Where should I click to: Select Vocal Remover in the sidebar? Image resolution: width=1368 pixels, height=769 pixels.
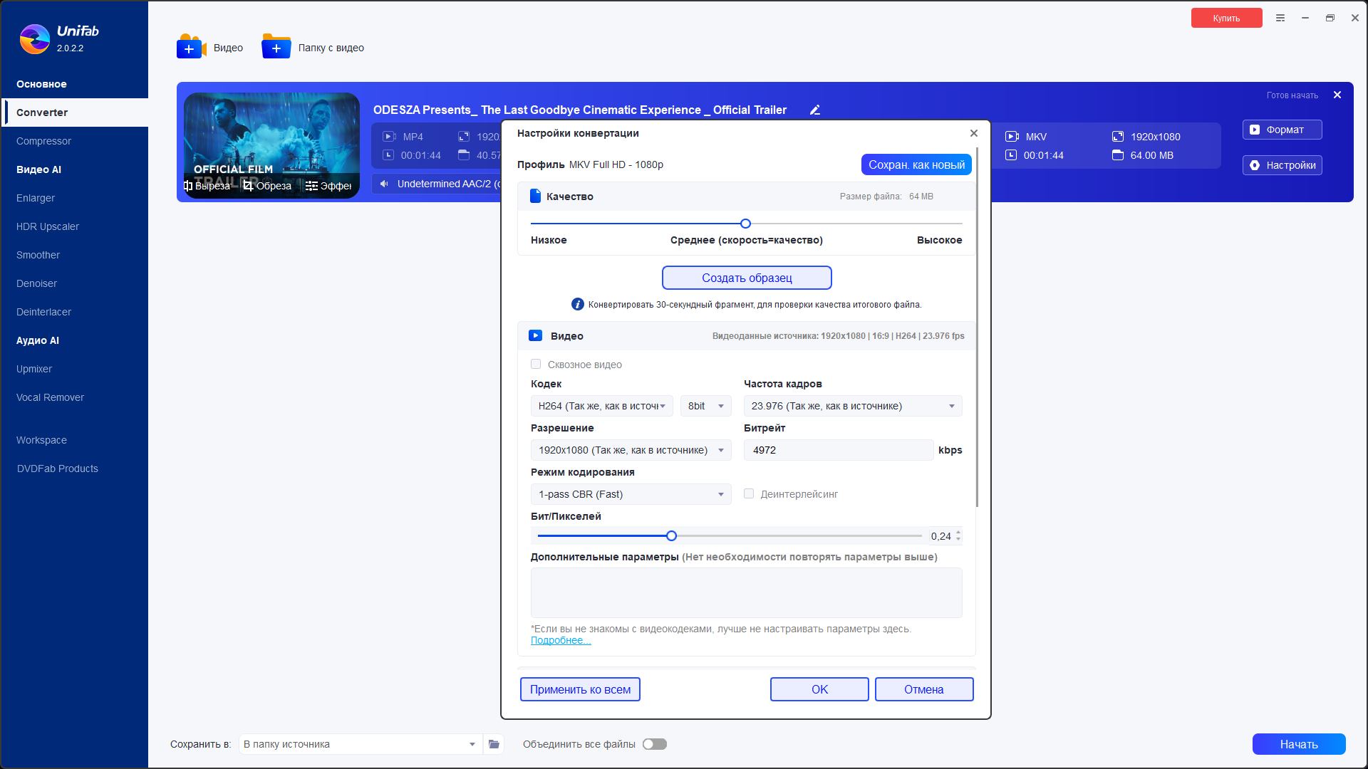50,397
